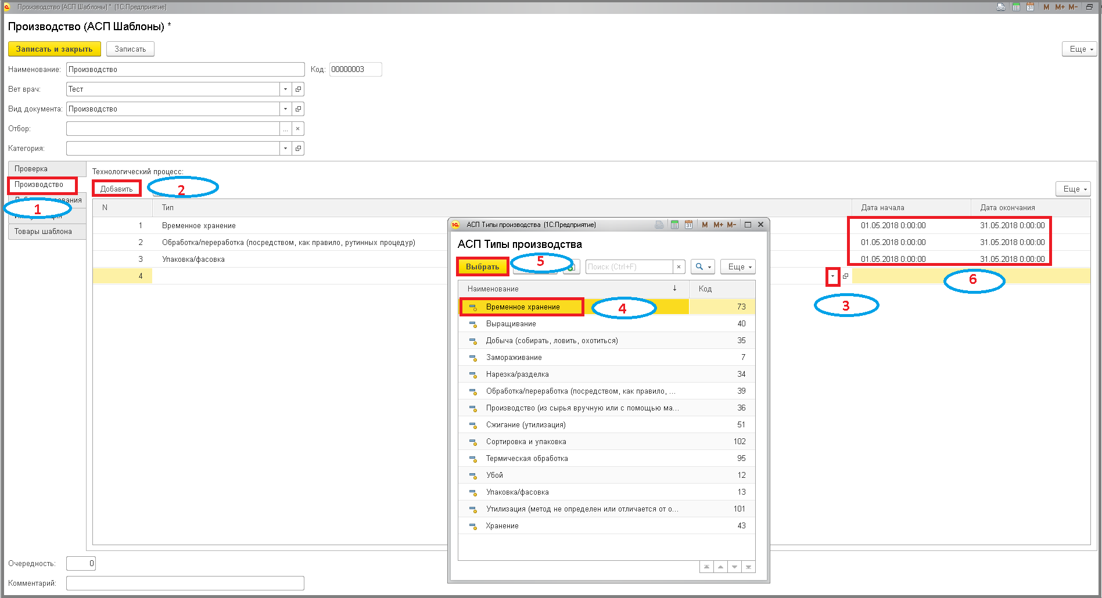The width and height of the screenshot is (1102, 598).
Task: Select Сжигание (утилизация) row
Action: pyautogui.click(x=606, y=425)
